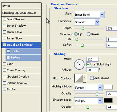The width and height of the screenshot is (117, 112).
Task: Select the Satin style row
Action: (22, 64)
